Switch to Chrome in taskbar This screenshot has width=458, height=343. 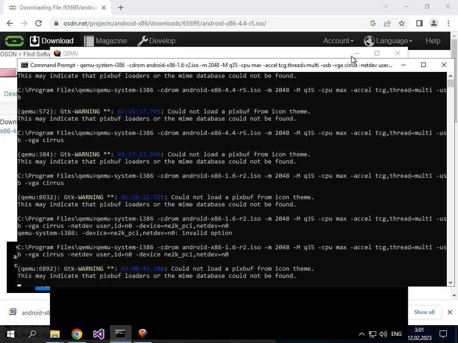click(x=77, y=334)
